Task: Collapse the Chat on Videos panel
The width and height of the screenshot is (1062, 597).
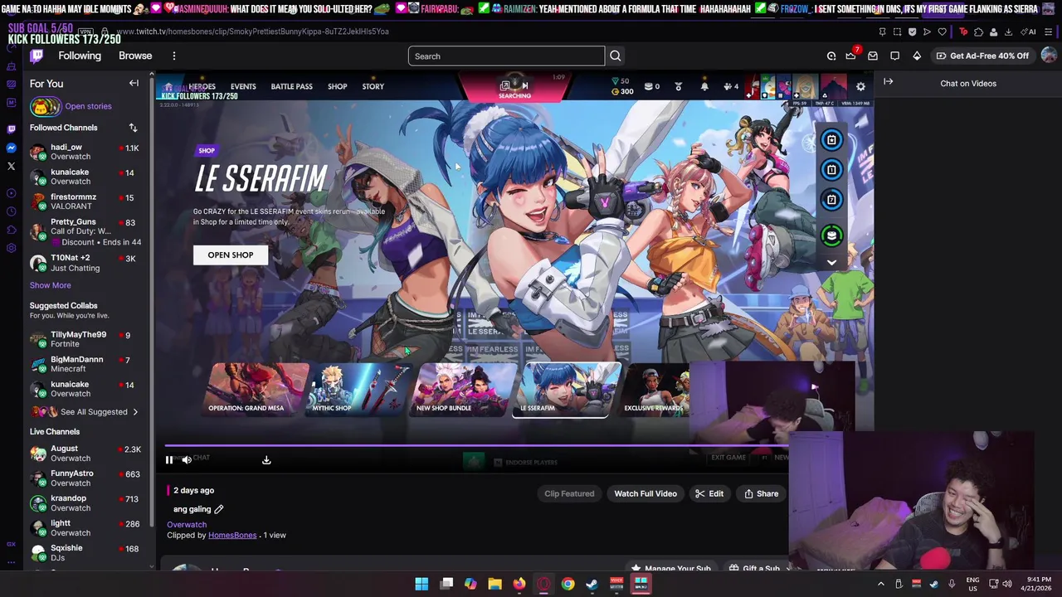Action: pyautogui.click(x=888, y=82)
